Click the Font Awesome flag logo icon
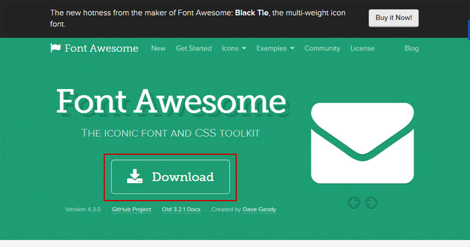This screenshot has width=470, height=247. tap(55, 48)
